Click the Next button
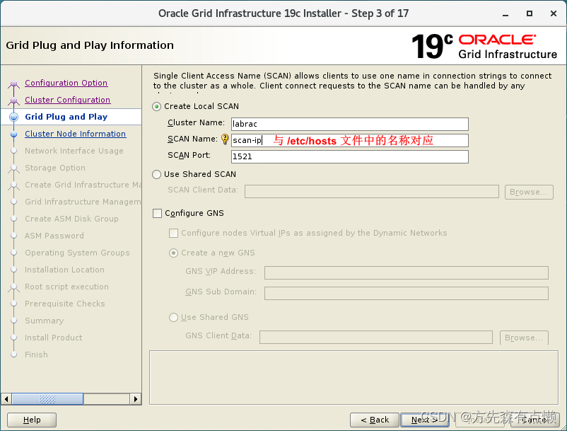The image size is (567, 431). tap(424, 420)
